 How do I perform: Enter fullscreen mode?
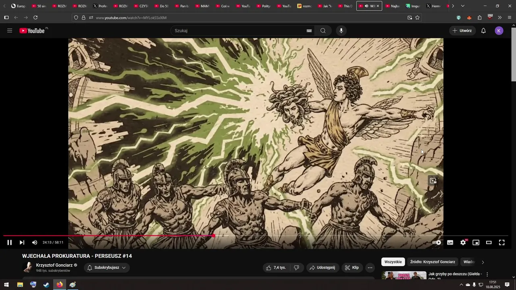502,242
